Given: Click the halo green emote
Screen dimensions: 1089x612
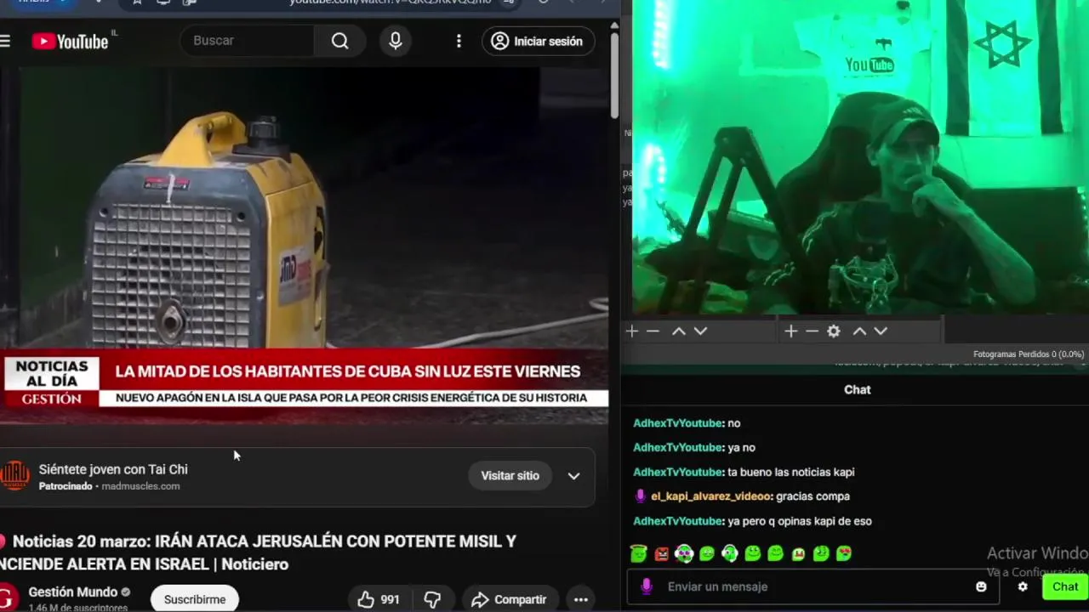Looking at the screenshot, I should [x=639, y=553].
